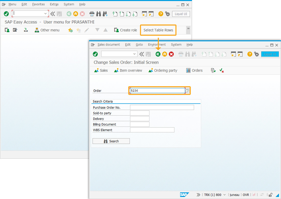Click Generate Shortcut icon in SAP Easy Access toolbar
Screen dimensions: 281x199
[151, 14]
